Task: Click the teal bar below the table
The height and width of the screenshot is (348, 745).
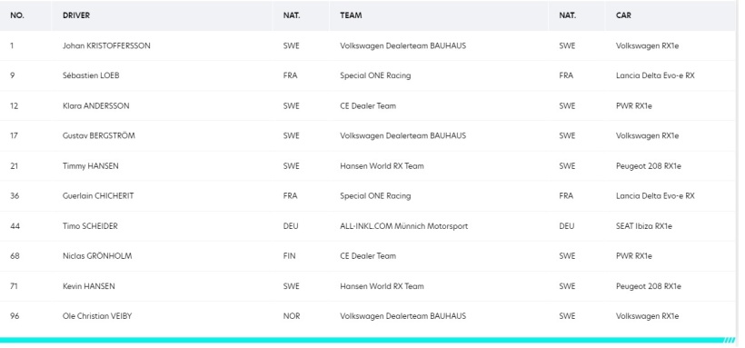Action: tap(368, 340)
